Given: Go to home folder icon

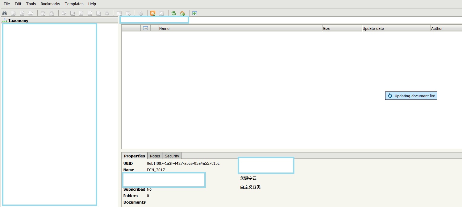Looking at the screenshot, I should pyautogui.click(x=182, y=13).
